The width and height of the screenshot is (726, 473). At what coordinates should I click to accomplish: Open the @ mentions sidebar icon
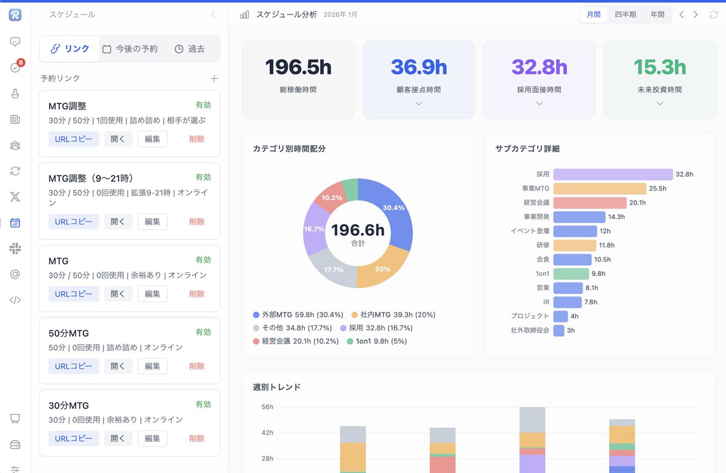15,274
